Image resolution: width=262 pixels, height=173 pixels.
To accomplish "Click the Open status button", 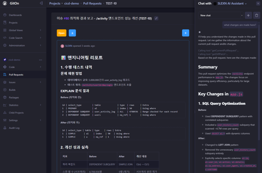I will [x=61, y=33].
